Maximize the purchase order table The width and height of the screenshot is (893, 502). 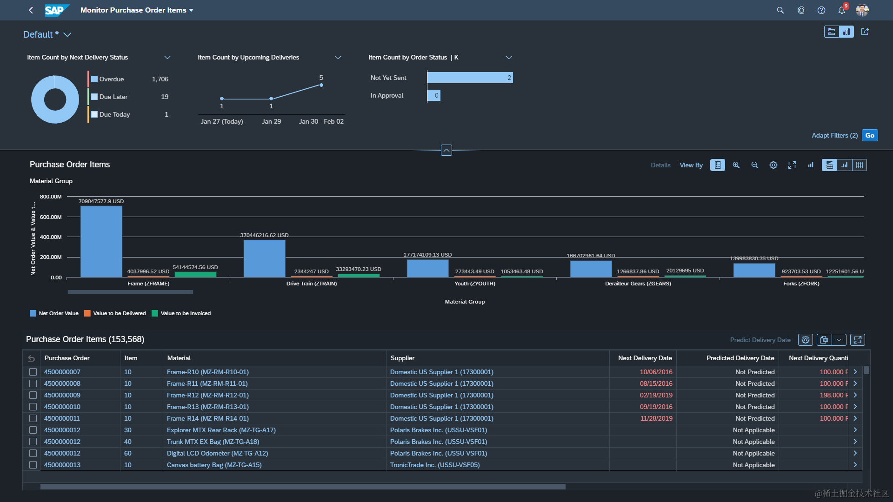pos(858,340)
